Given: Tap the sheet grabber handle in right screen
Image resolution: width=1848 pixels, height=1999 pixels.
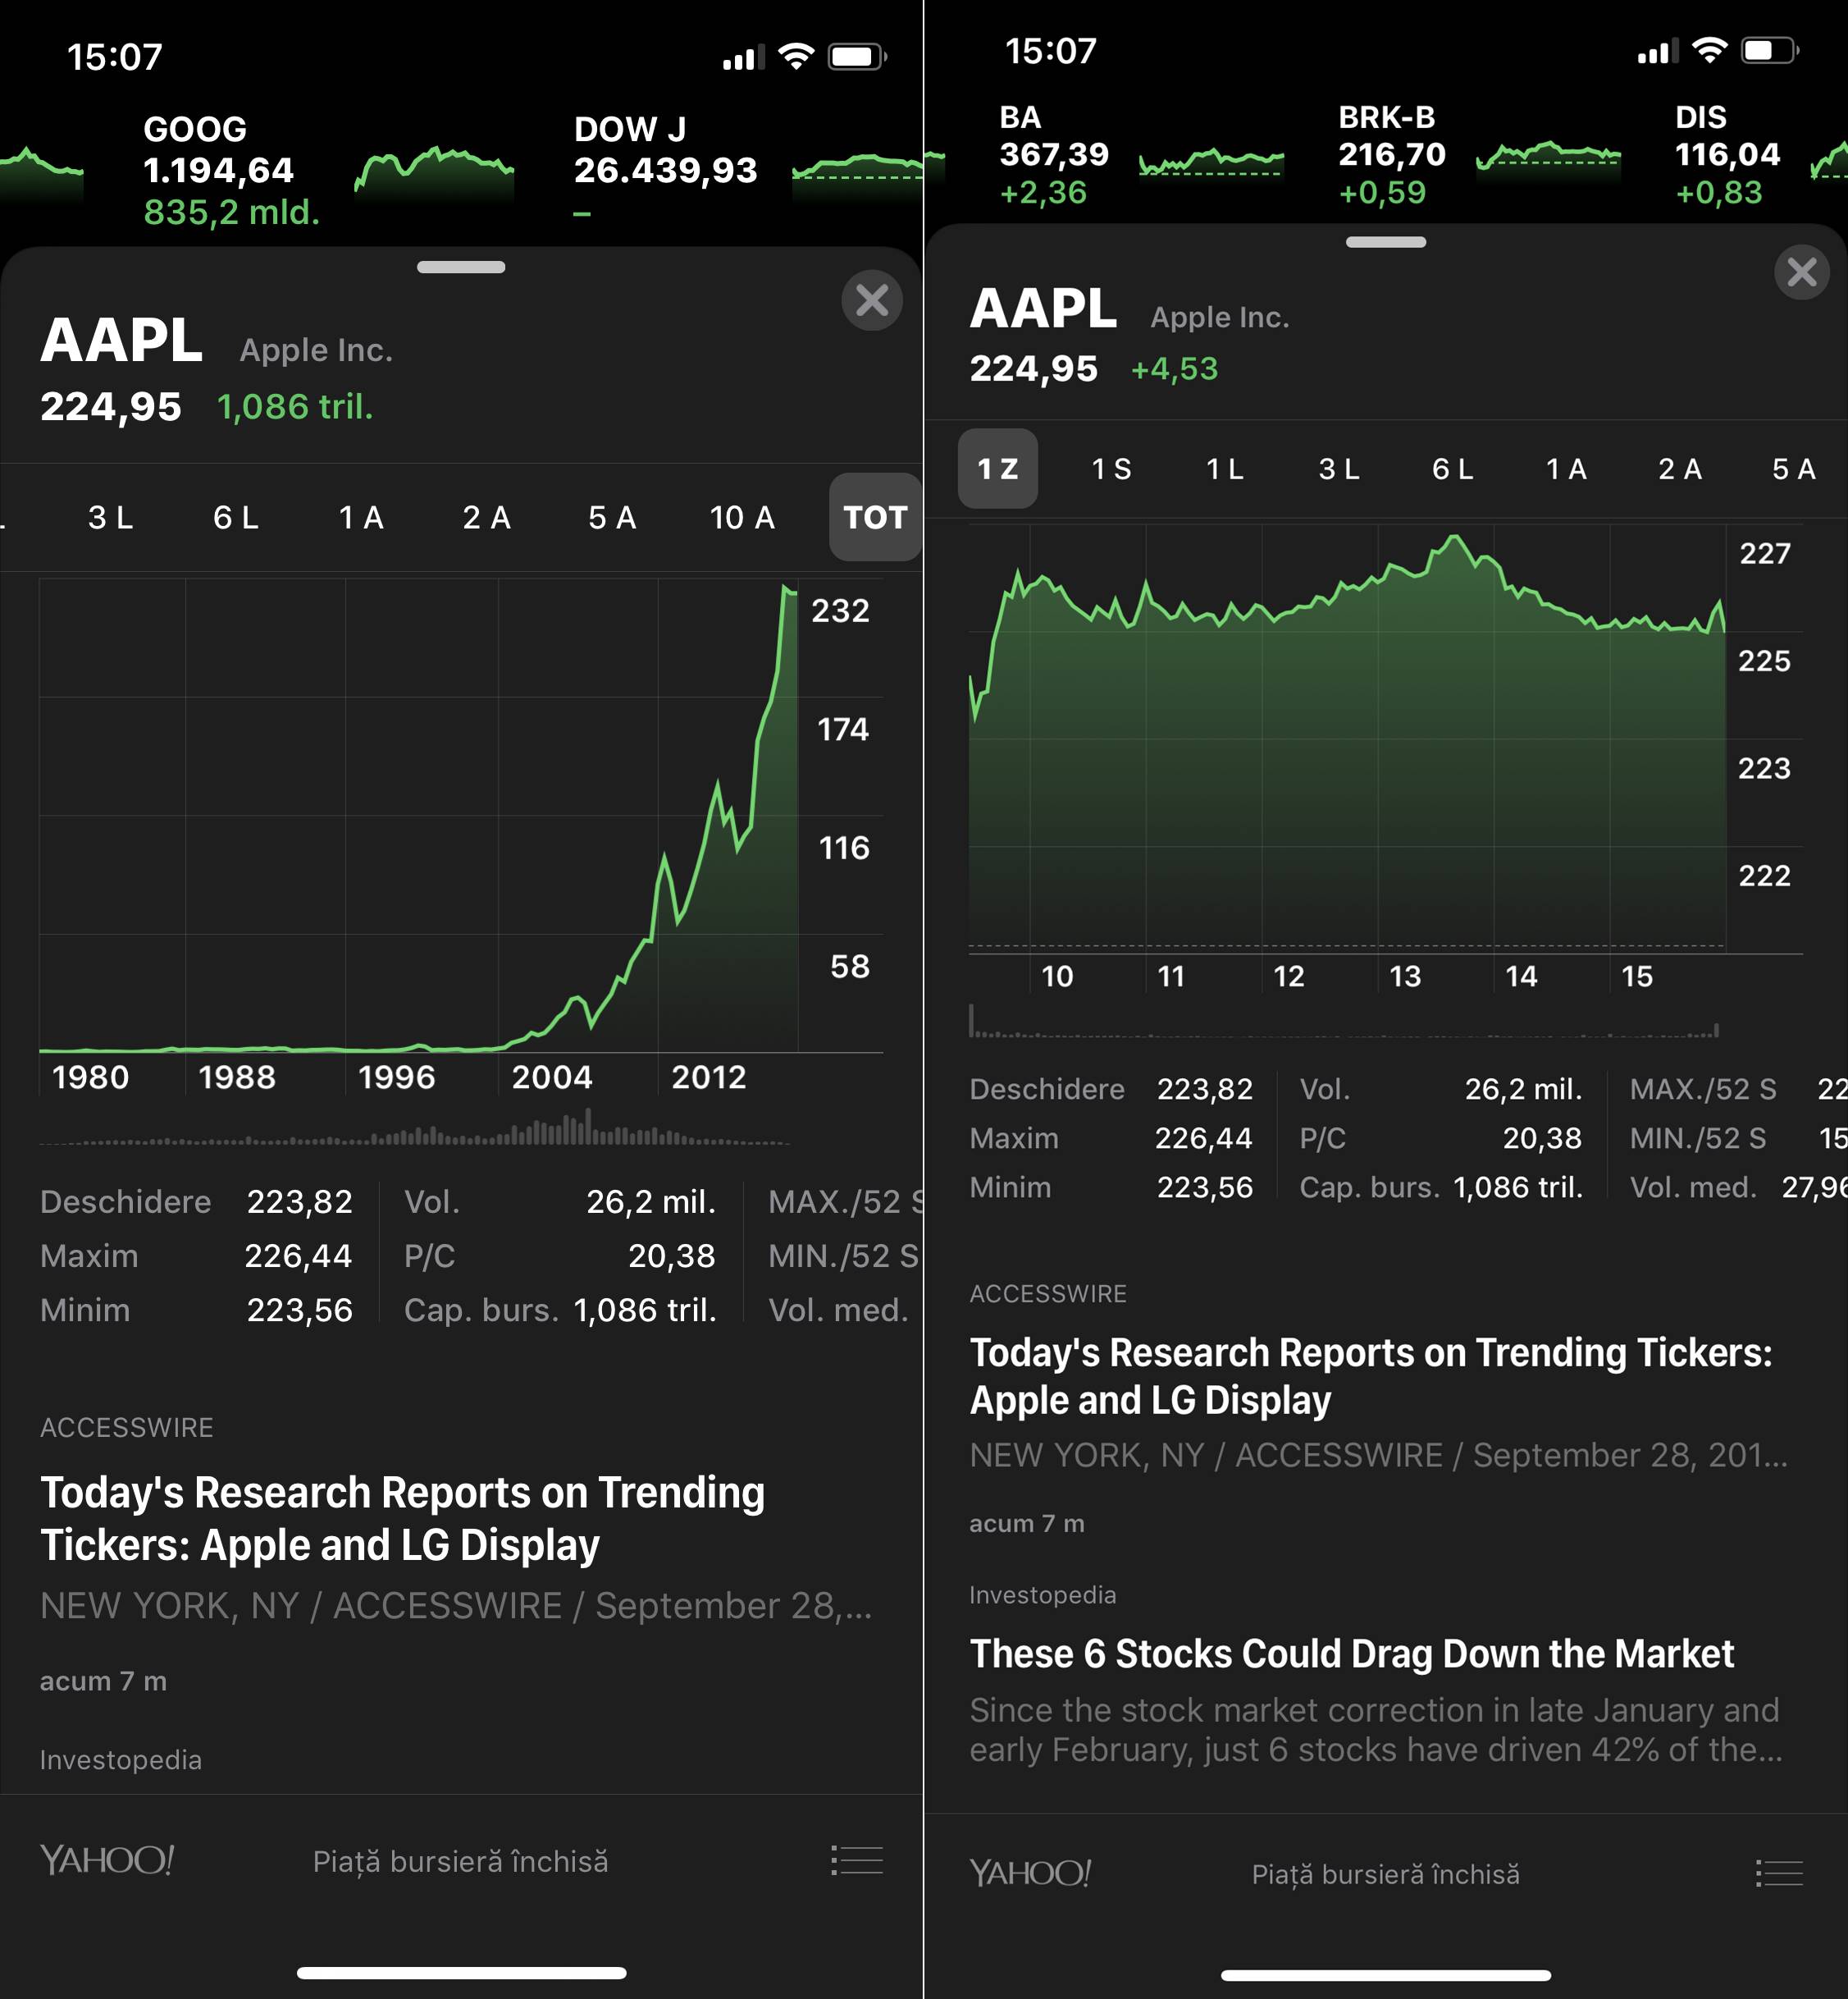Looking at the screenshot, I should 1386,242.
